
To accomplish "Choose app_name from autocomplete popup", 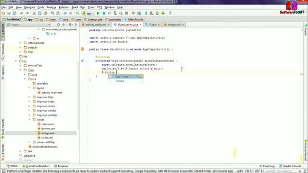I will [x=126, y=76].
